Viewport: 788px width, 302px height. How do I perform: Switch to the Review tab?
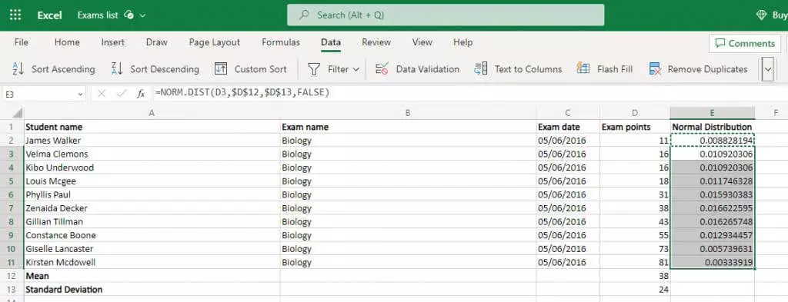pyautogui.click(x=376, y=42)
